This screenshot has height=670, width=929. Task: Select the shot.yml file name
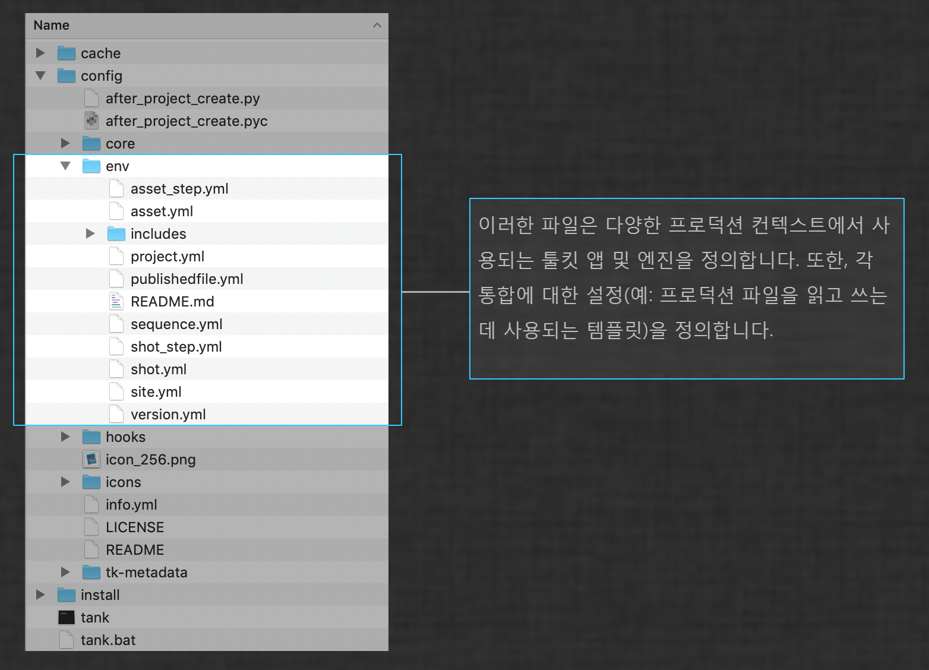pos(159,369)
